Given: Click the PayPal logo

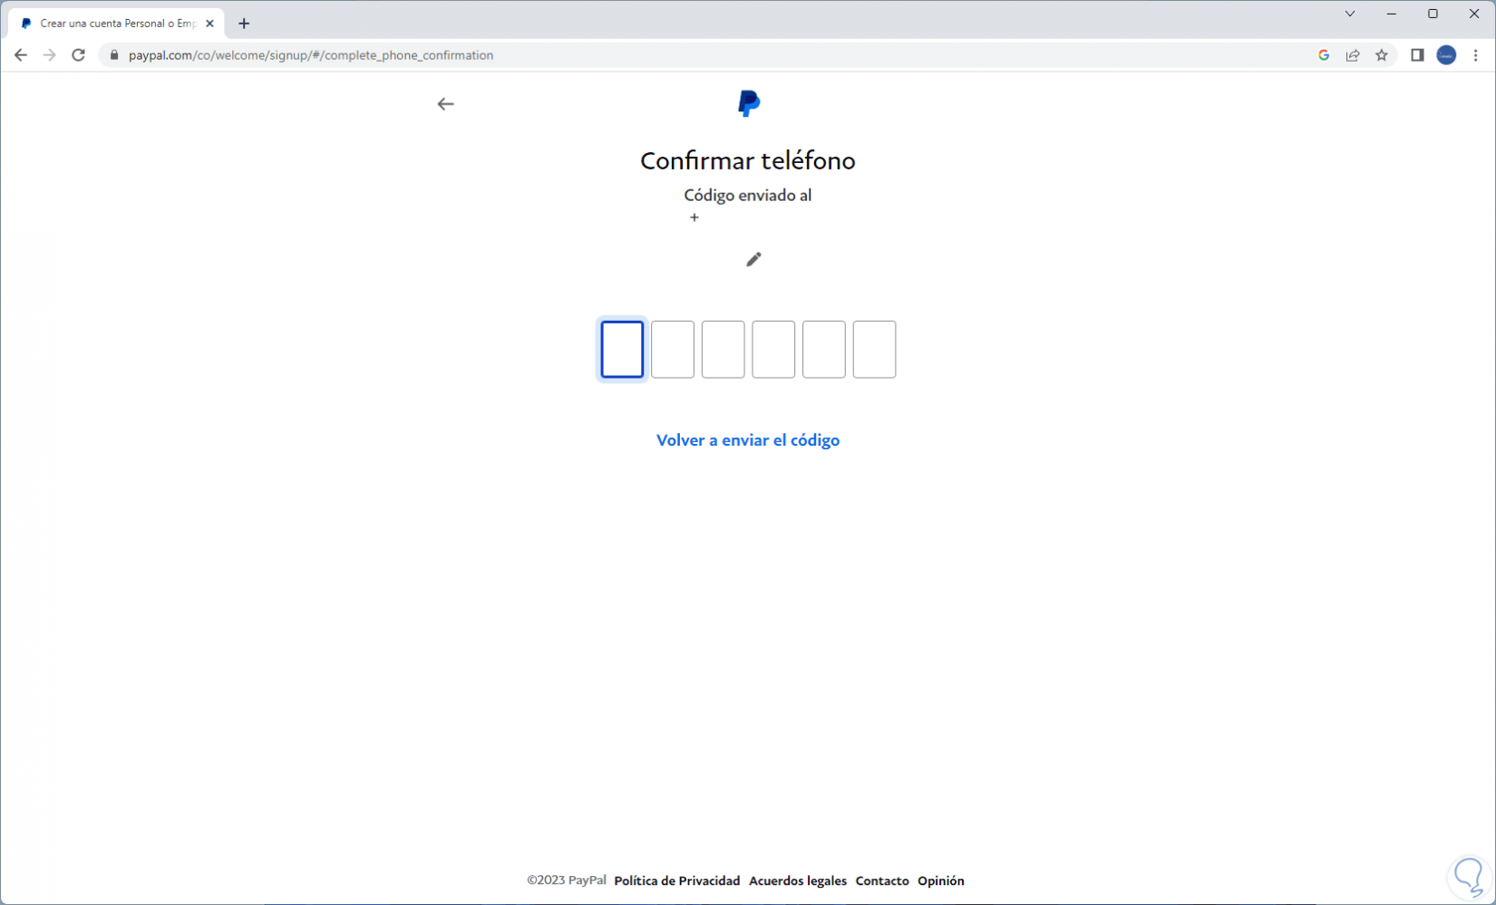Looking at the screenshot, I should 749,103.
